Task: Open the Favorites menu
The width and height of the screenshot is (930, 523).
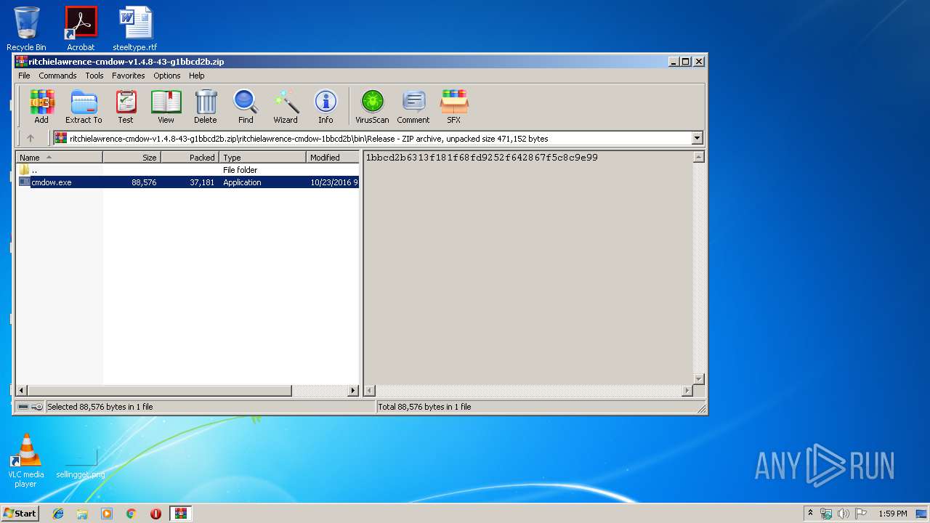Action: (x=129, y=76)
